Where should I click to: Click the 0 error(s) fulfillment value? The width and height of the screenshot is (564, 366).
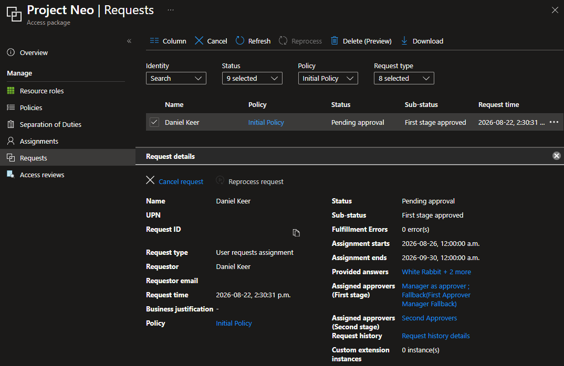[415, 230]
